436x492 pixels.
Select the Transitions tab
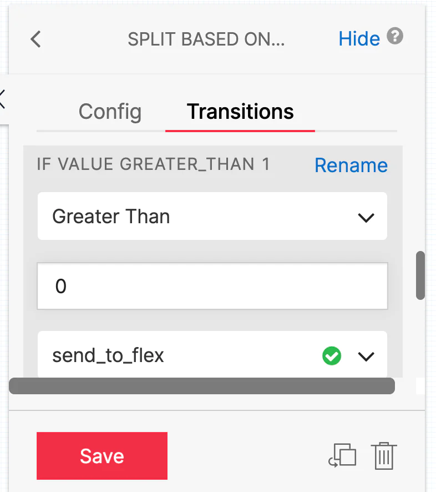click(240, 112)
